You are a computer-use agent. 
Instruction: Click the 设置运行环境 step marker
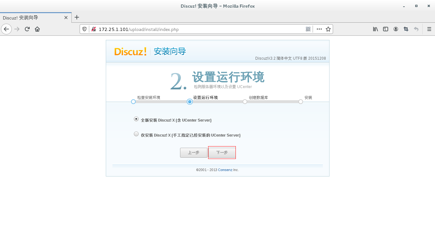190,101
